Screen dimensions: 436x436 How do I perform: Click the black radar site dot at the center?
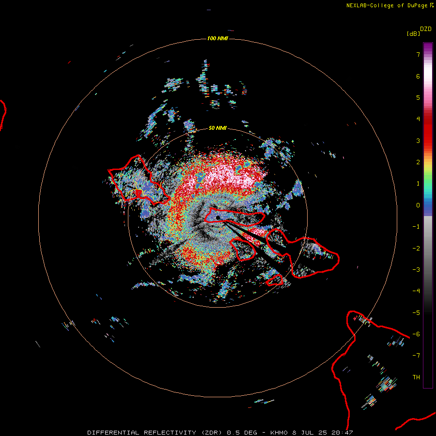tap(218, 218)
